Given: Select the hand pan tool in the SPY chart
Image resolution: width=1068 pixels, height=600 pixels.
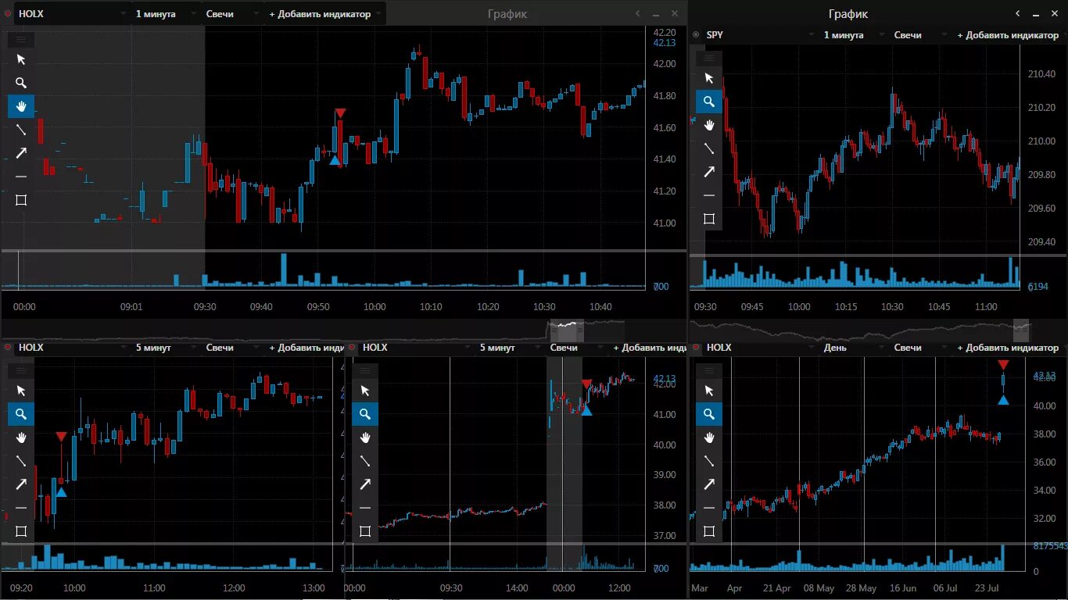Looking at the screenshot, I should tap(709, 125).
